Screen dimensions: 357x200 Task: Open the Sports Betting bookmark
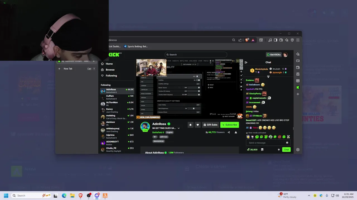click(x=136, y=46)
